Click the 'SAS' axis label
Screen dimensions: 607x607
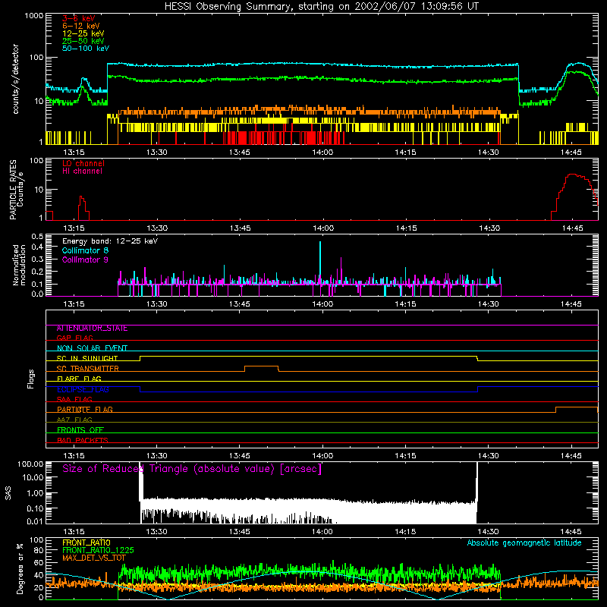tap(8, 492)
